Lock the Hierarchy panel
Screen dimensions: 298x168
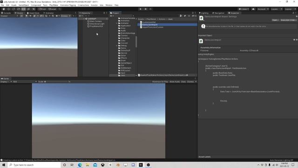(104, 13)
